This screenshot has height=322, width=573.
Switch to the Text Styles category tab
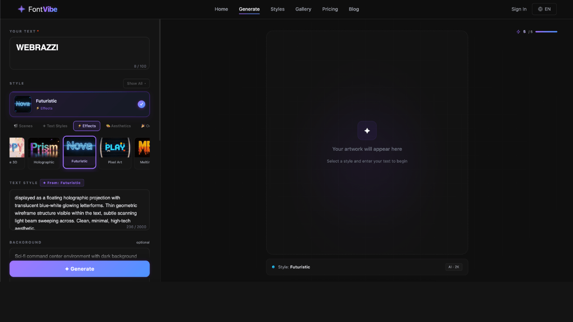(x=55, y=126)
